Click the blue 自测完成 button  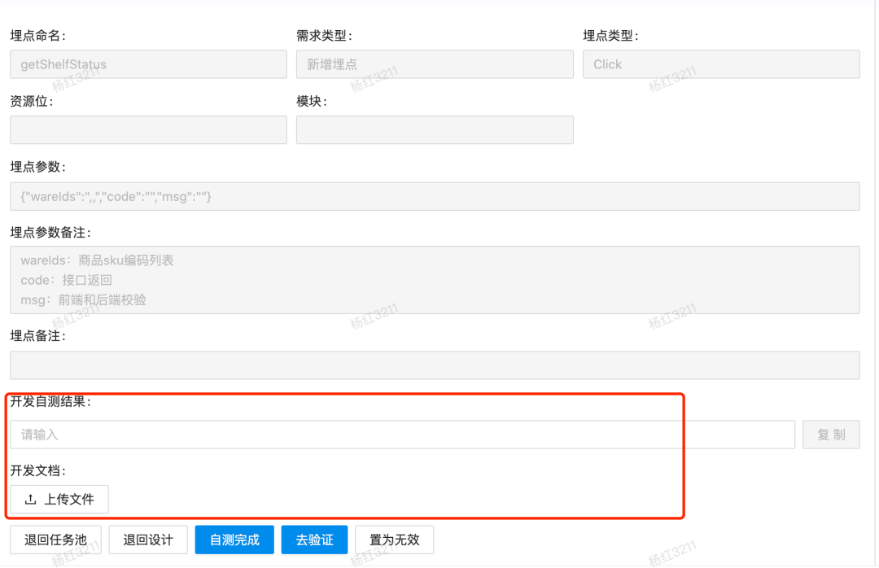pyautogui.click(x=234, y=540)
